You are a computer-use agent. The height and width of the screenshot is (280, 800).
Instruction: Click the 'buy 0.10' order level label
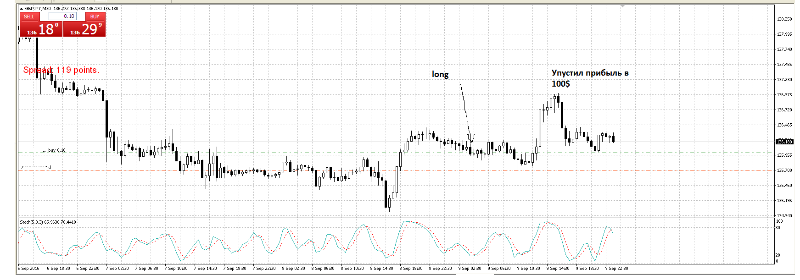click(56, 150)
